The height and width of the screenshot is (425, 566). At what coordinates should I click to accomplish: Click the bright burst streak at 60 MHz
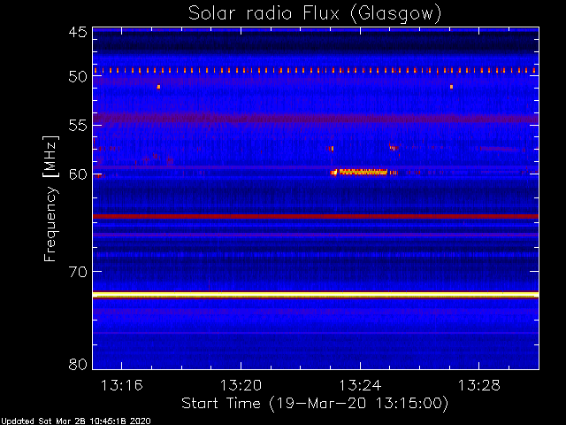[x=359, y=172]
